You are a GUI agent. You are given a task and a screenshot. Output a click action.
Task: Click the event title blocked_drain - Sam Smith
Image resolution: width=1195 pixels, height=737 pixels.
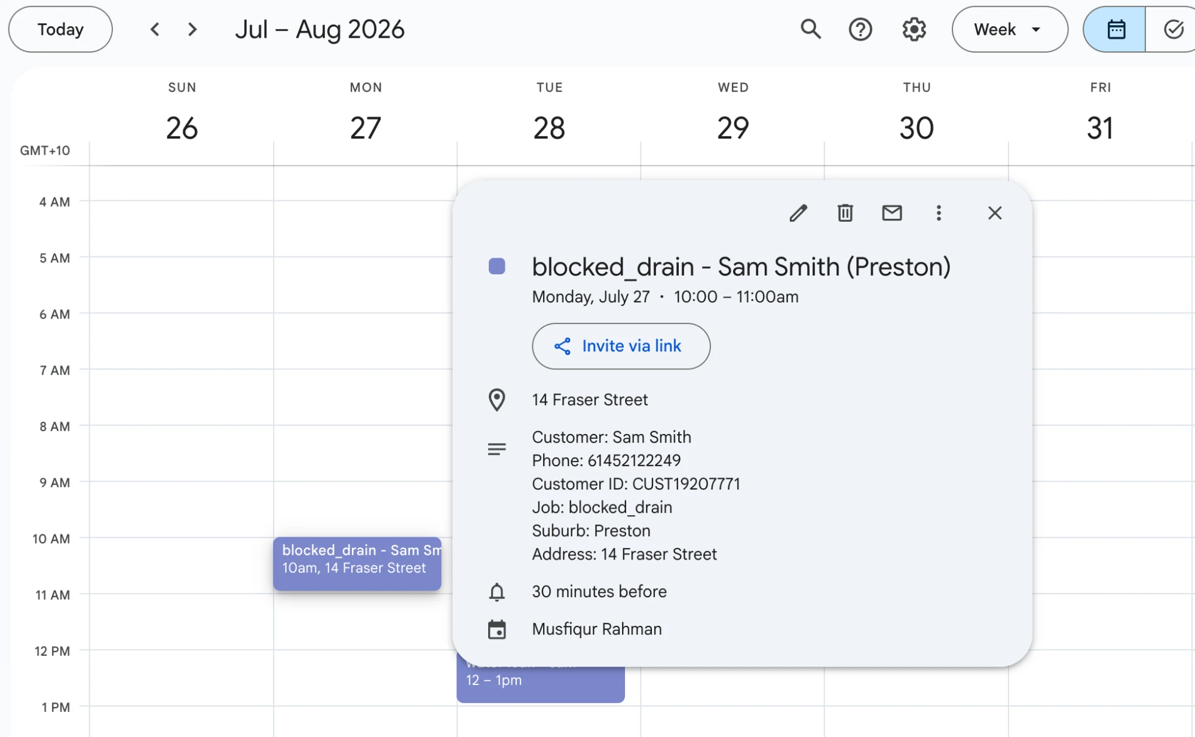point(741,267)
